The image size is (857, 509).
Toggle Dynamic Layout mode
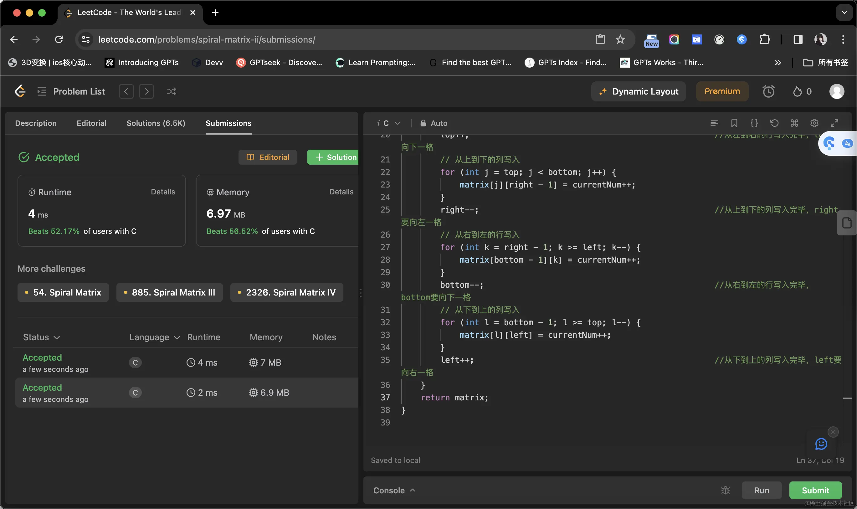point(639,92)
